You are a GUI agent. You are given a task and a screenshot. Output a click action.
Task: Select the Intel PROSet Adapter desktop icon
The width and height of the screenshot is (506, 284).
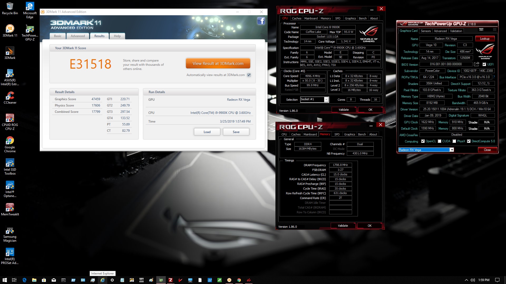click(10, 256)
